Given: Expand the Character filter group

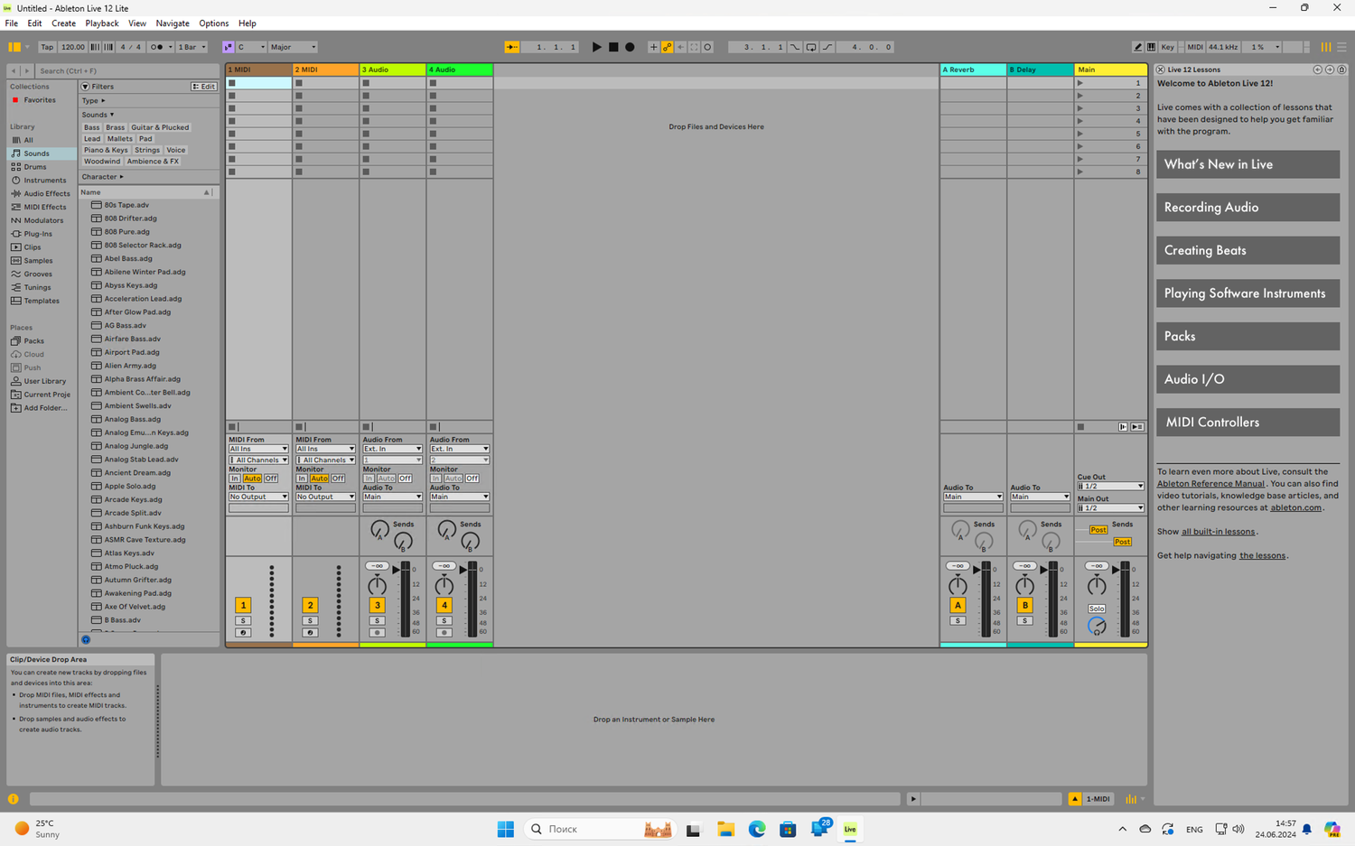Looking at the screenshot, I should tap(102, 177).
